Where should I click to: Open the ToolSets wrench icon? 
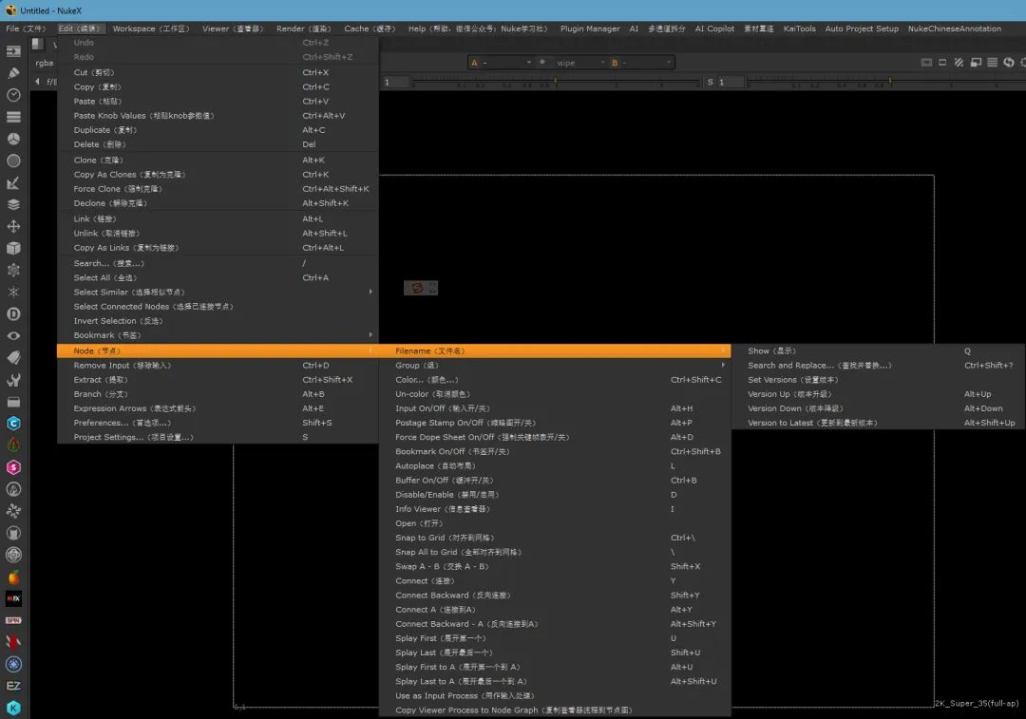(x=13, y=380)
